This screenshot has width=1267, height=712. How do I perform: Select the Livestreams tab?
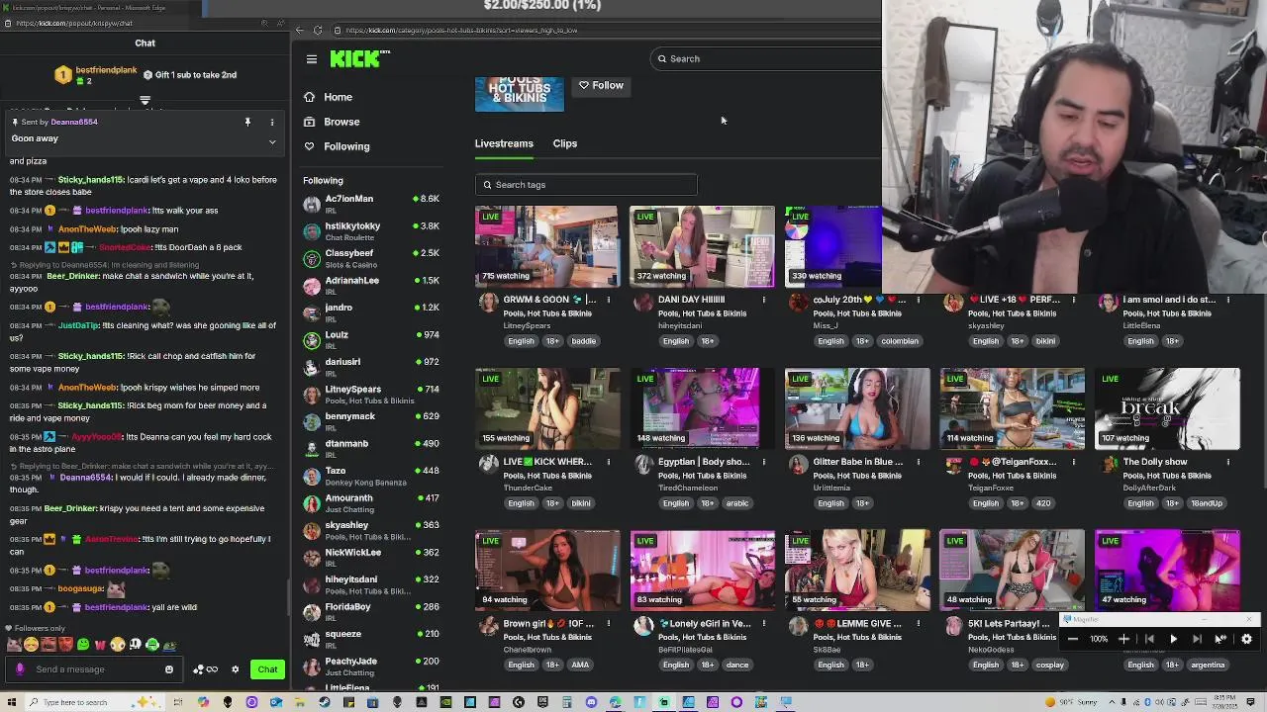(x=504, y=143)
